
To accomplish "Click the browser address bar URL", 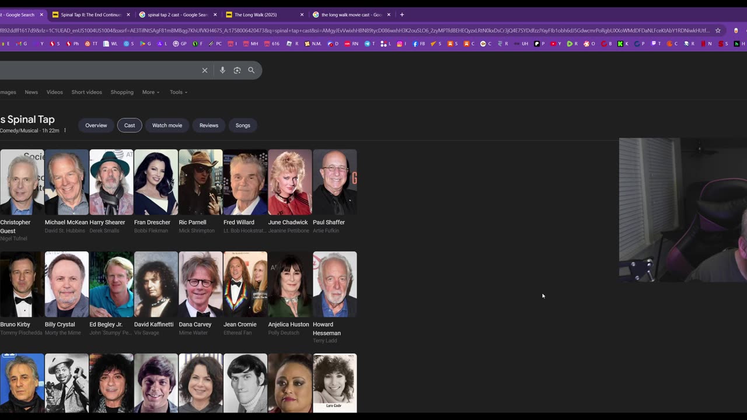I will coord(355,30).
